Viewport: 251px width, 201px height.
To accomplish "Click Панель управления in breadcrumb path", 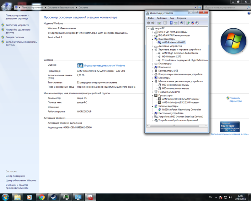I will tap(32, 8).
